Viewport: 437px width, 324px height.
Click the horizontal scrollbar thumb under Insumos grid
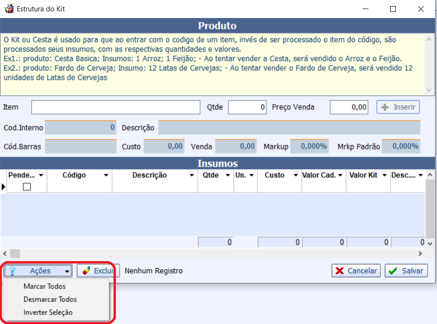click(x=15, y=254)
